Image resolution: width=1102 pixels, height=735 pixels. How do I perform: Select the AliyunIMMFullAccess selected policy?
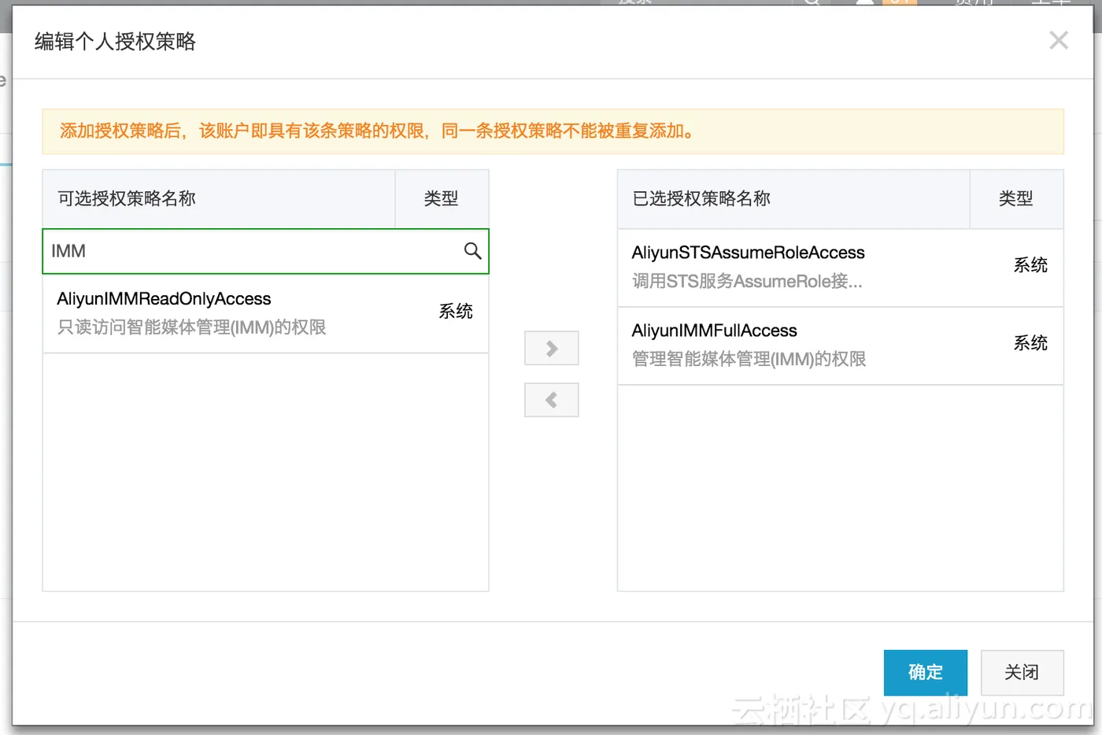840,345
